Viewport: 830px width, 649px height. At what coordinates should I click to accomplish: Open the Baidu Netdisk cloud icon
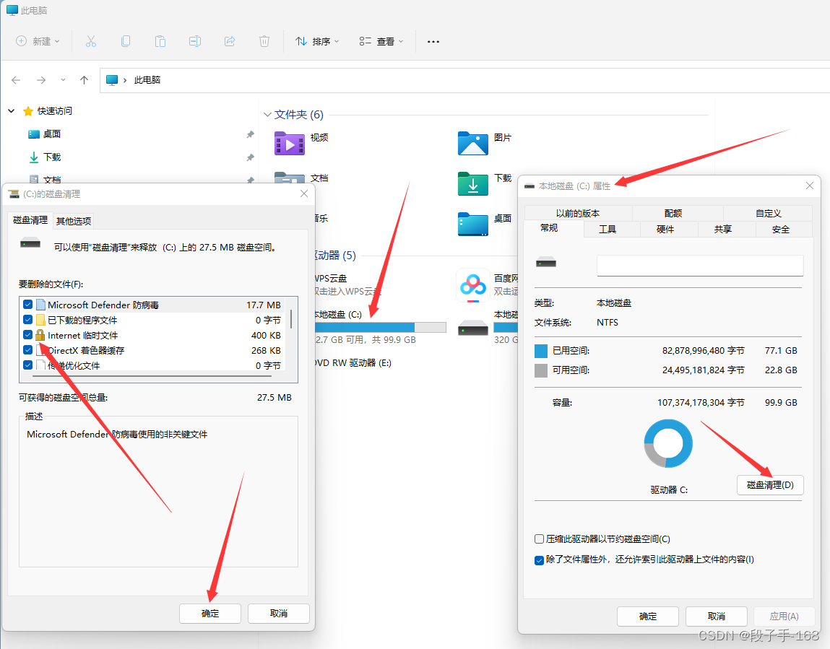pyautogui.click(x=472, y=286)
